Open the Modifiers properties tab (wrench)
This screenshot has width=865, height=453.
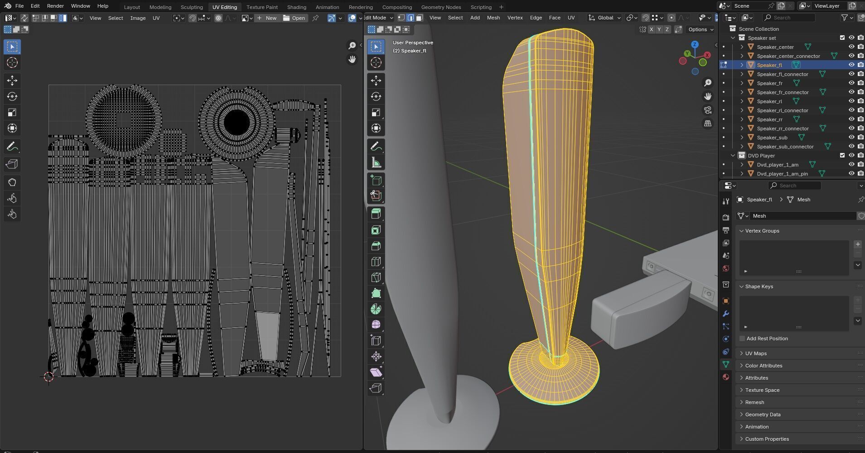coord(726,314)
